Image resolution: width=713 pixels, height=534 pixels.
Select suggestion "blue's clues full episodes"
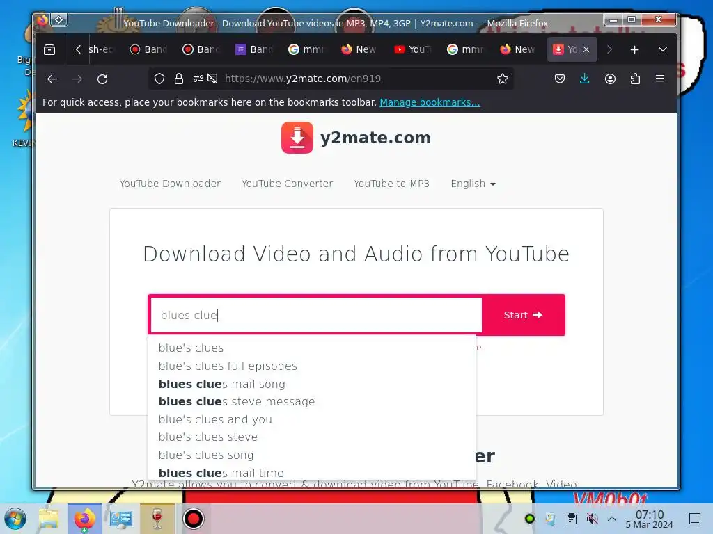(x=312, y=366)
